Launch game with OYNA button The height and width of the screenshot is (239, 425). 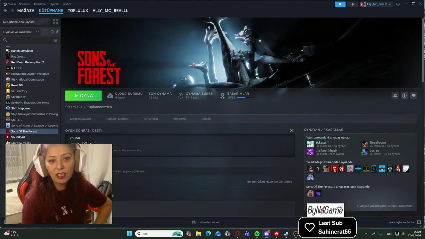pos(83,96)
